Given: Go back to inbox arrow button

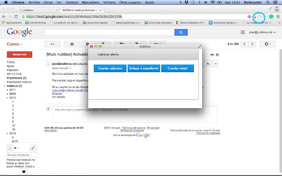Looking at the screenshot, I should (x=52, y=44).
